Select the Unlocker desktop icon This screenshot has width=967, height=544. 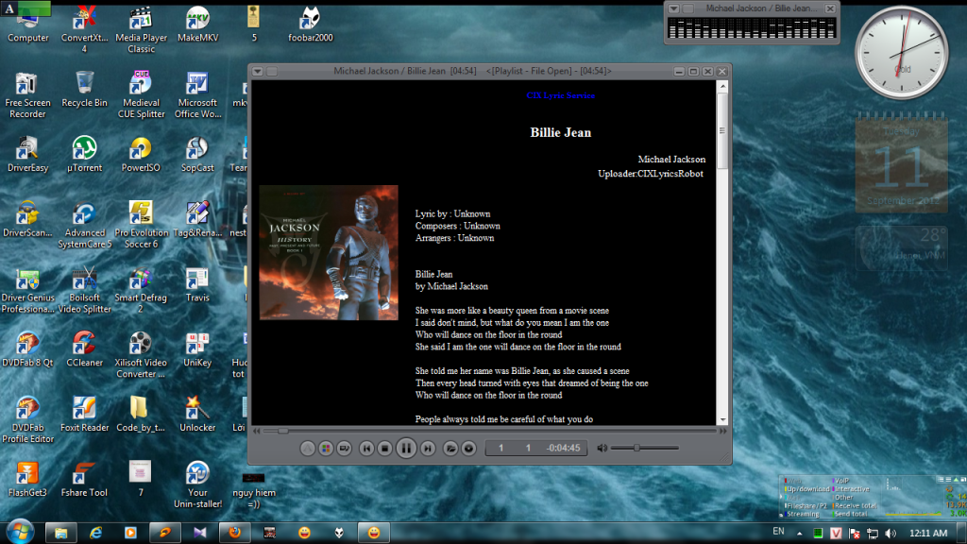click(x=198, y=415)
